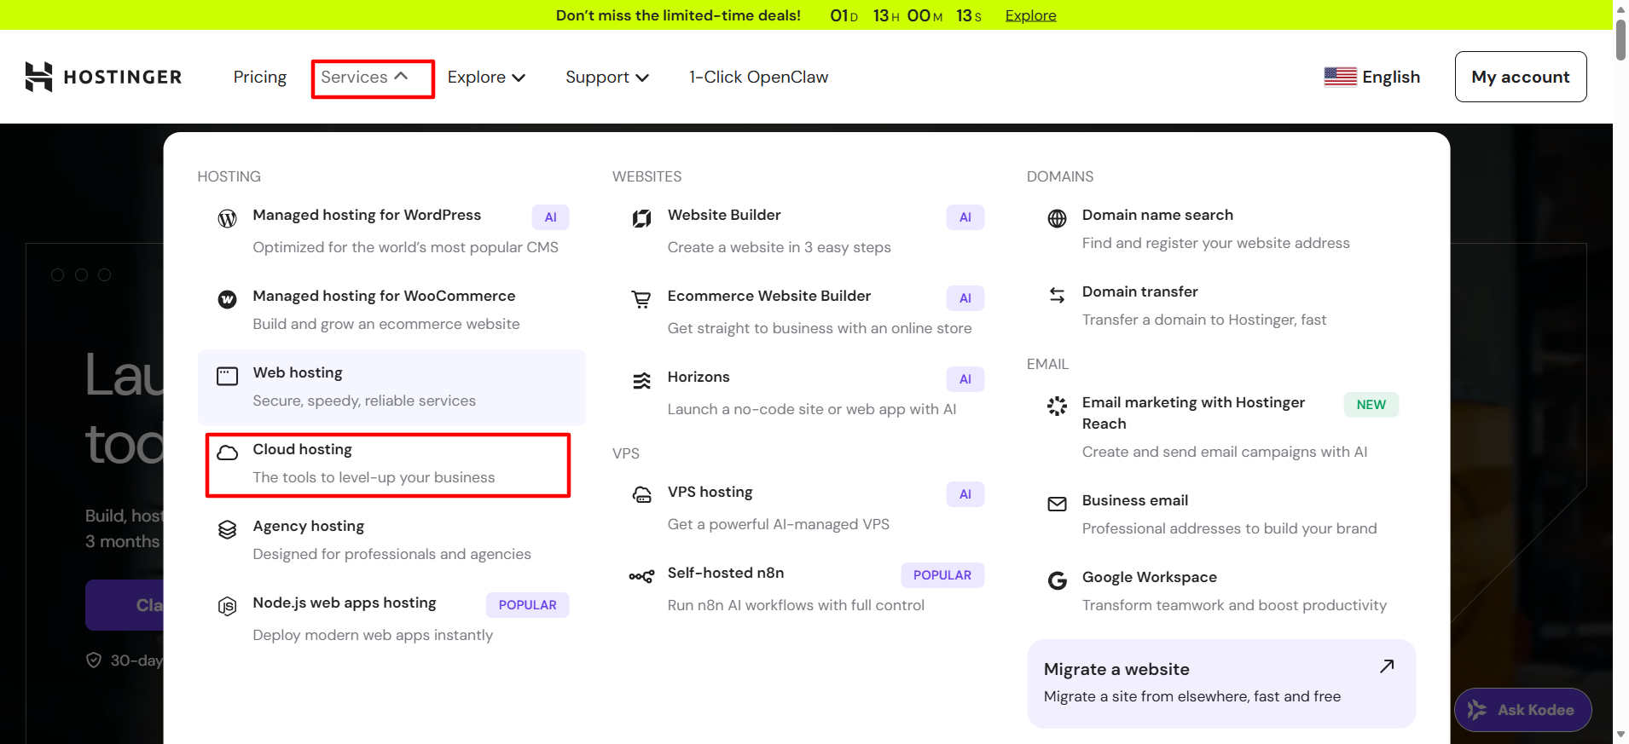The height and width of the screenshot is (744, 1629).
Task: Click the Ask Kodee chat button
Action: [x=1522, y=710]
